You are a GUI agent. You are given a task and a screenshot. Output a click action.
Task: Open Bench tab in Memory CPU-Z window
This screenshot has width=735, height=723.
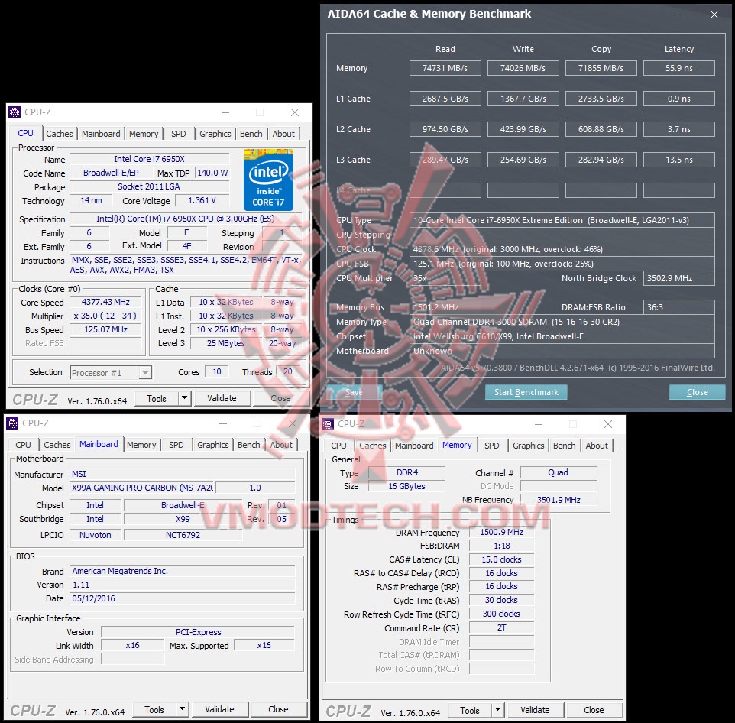pos(565,446)
